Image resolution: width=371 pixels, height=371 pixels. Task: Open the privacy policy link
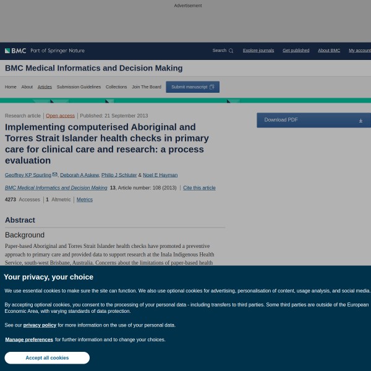40,325
